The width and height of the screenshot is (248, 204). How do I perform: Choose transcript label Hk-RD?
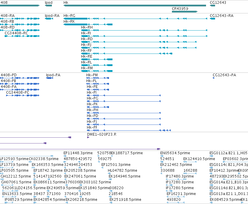tap(87, 39)
